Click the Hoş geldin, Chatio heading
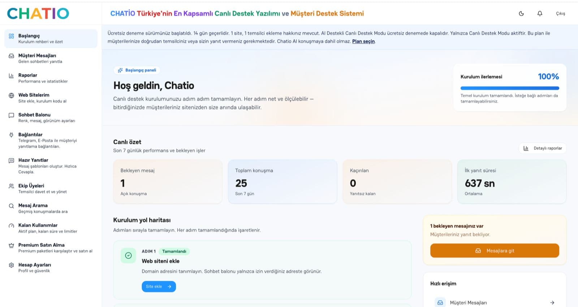This screenshot has height=307, width=578. pos(154,85)
